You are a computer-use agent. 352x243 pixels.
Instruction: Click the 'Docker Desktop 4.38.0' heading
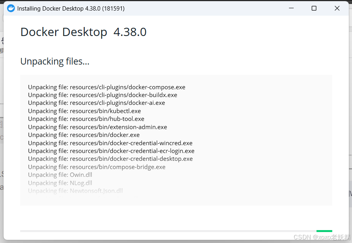click(83, 32)
